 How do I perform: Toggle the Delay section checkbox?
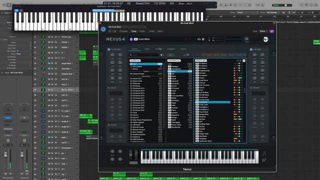click(109, 88)
